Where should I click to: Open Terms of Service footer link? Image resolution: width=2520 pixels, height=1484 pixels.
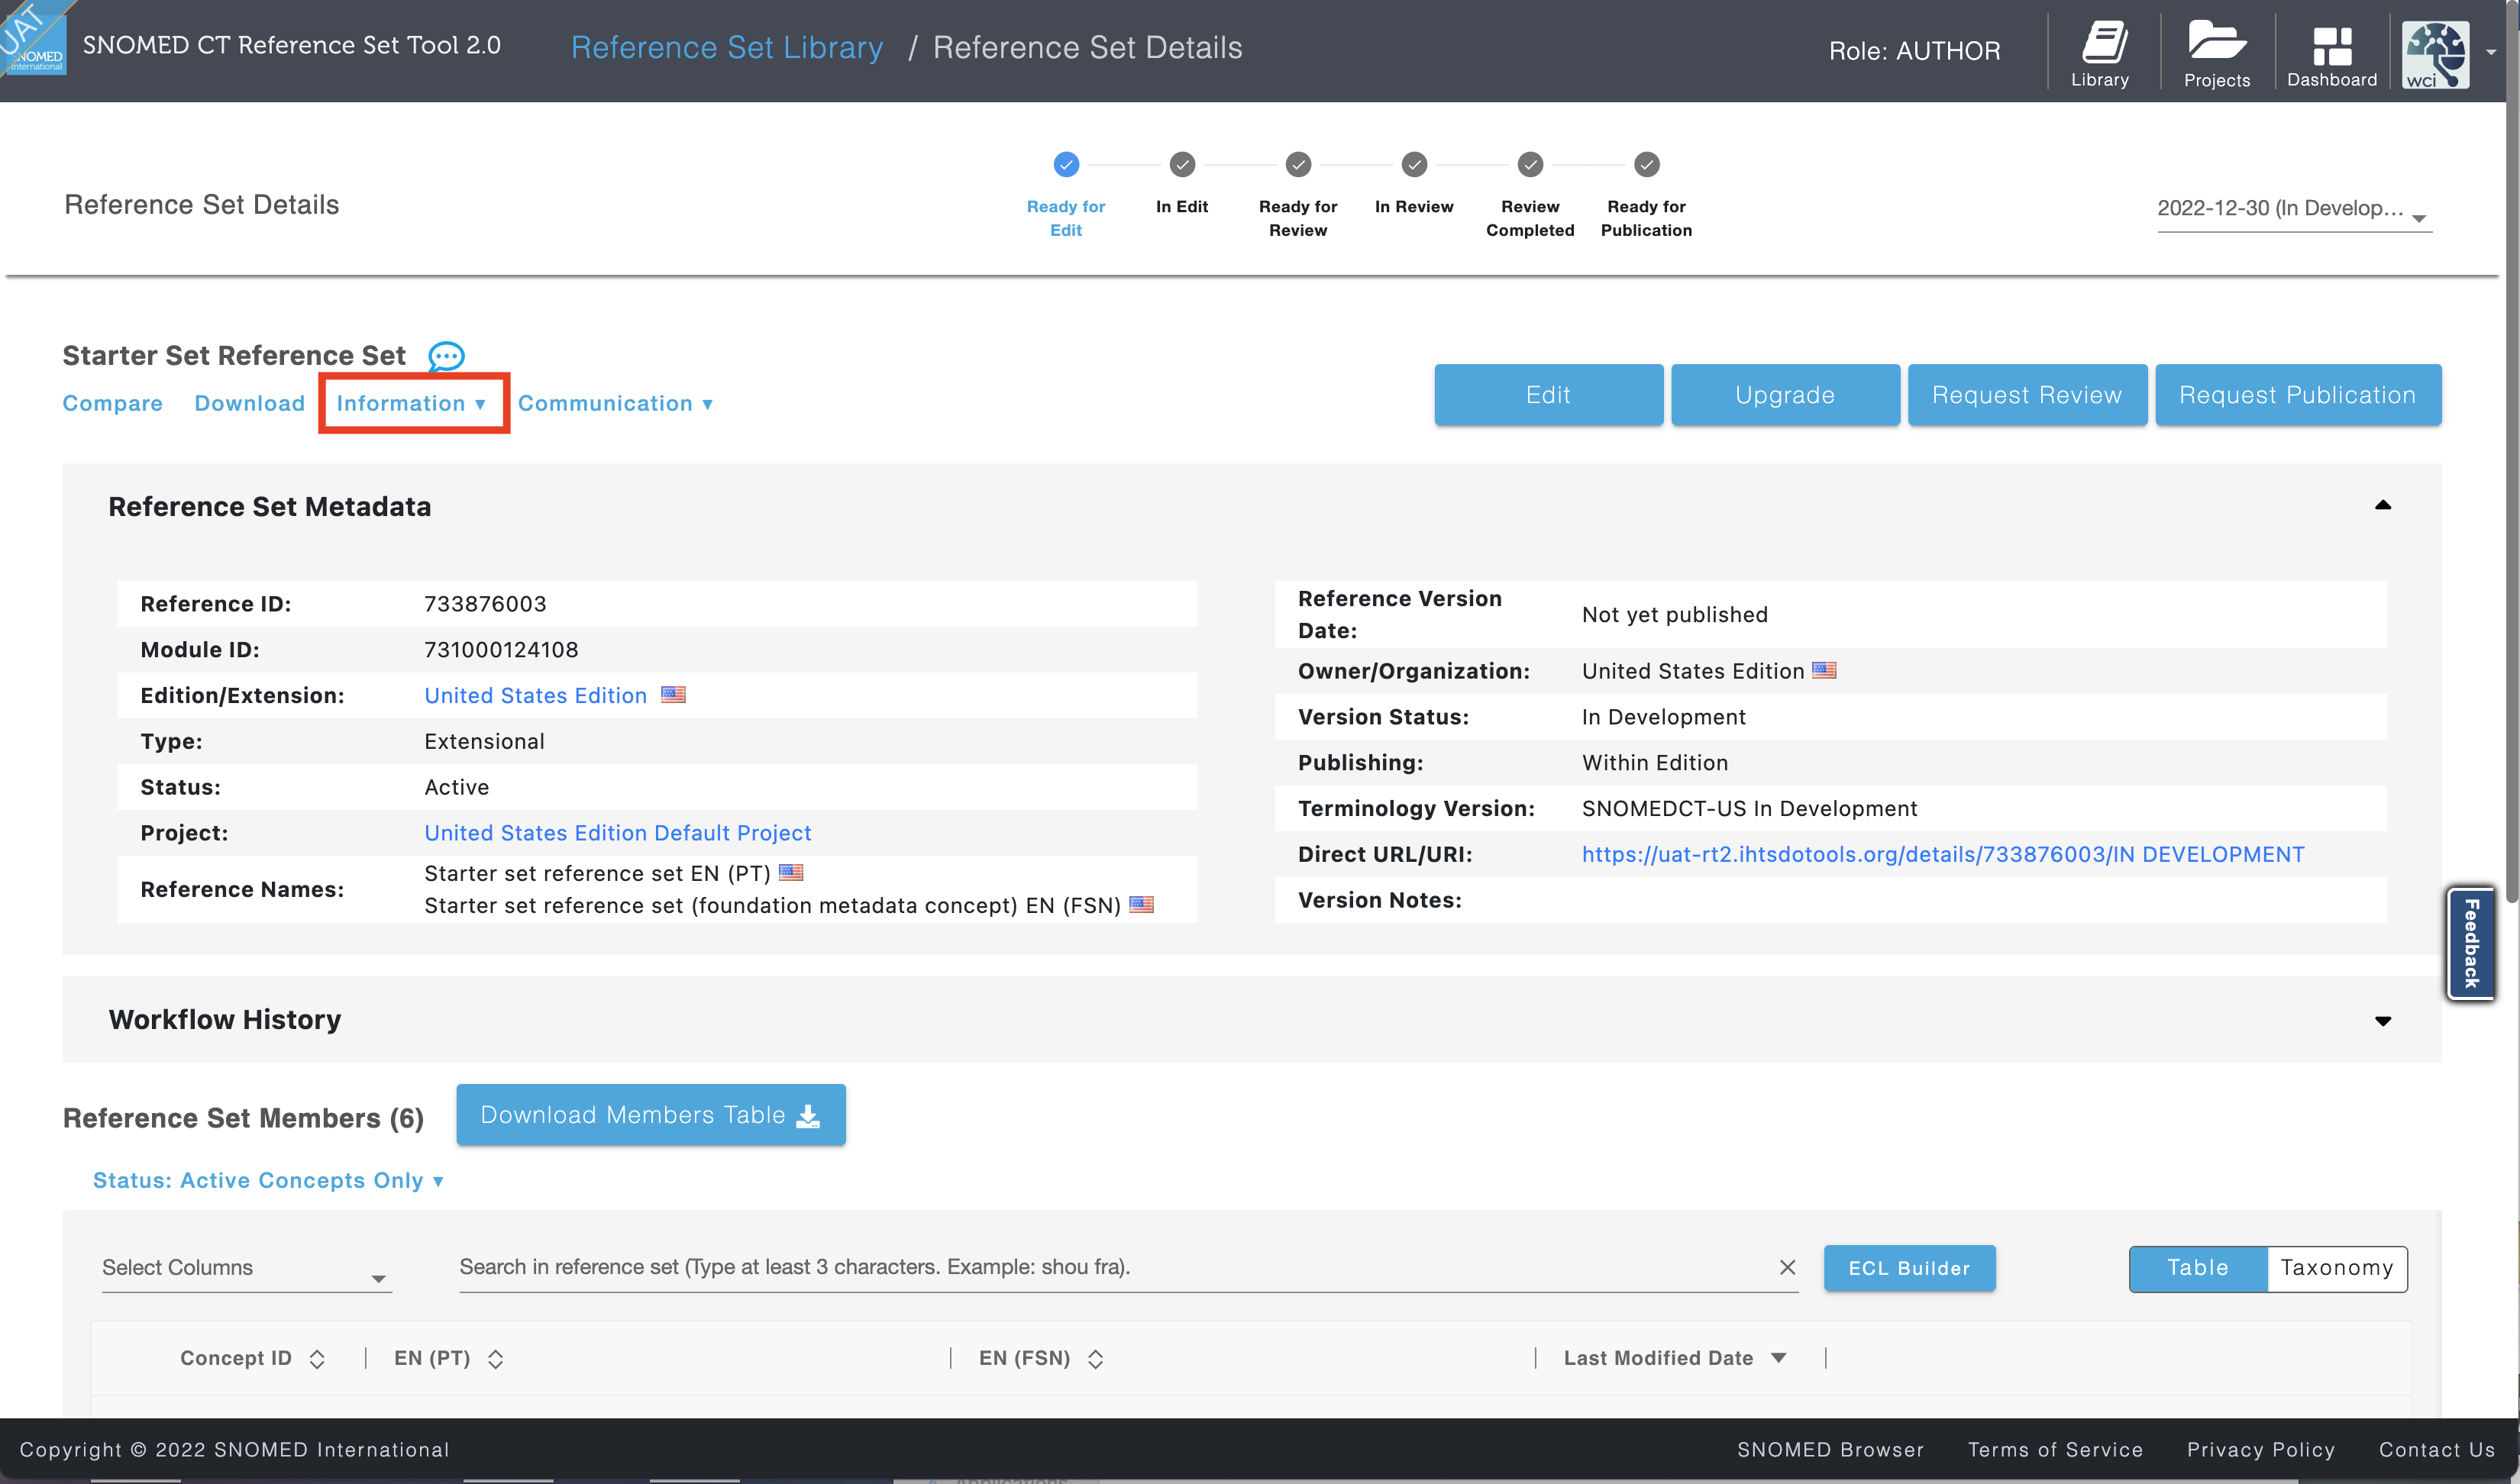pos(2055,1449)
